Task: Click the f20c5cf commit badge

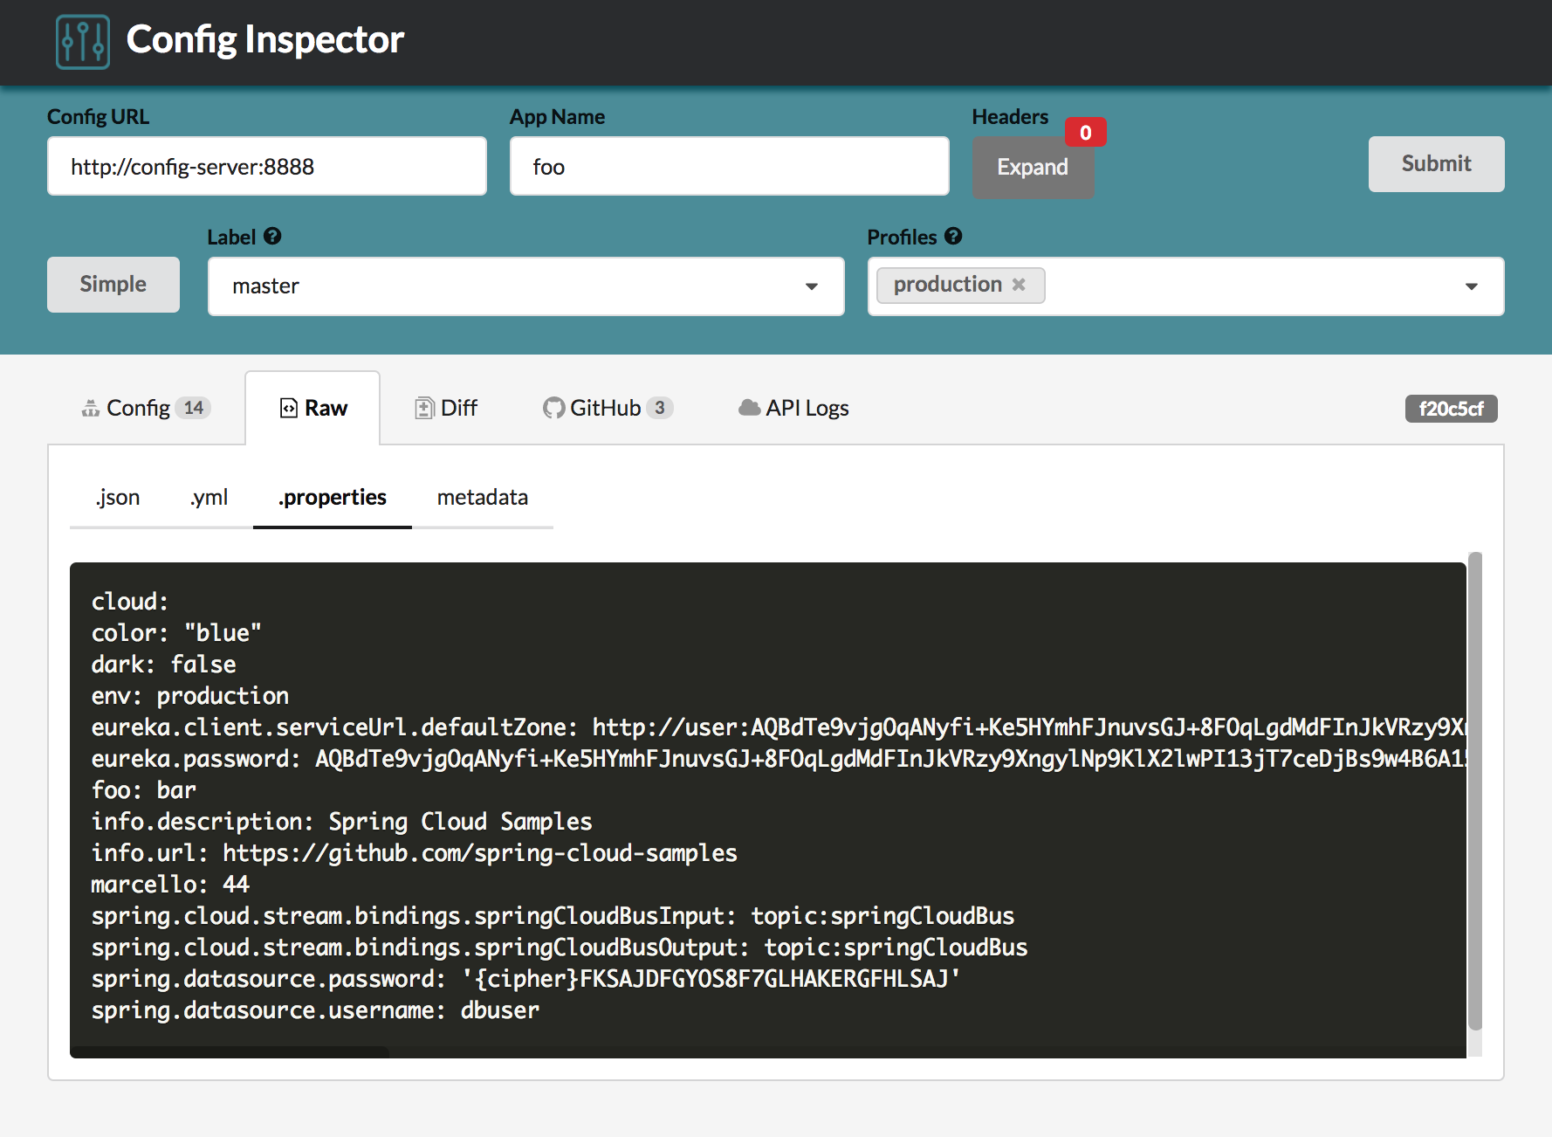Action: [x=1451, y=409]
